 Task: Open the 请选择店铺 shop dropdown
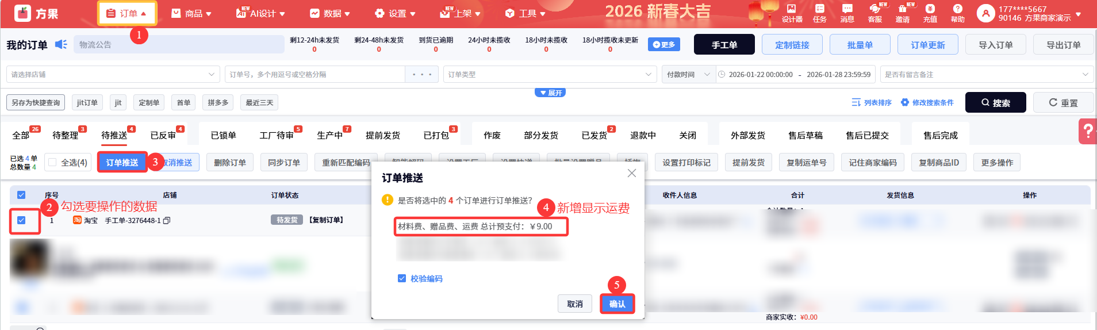coord(113,74)
